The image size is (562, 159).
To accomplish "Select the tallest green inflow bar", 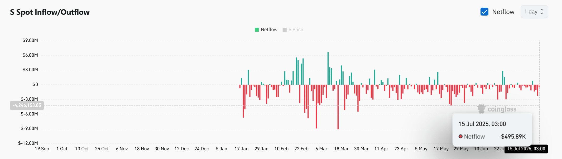I will click(328, 69).
